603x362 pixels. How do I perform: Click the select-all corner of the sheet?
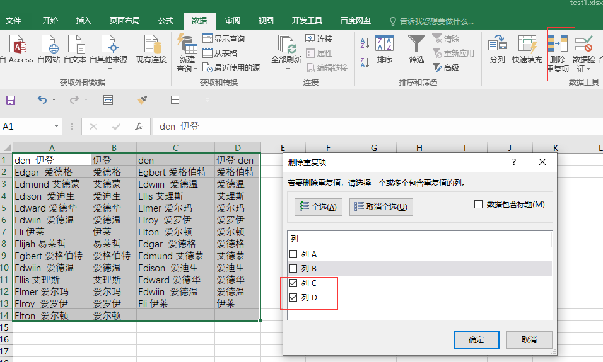click(x=7, y=148)
